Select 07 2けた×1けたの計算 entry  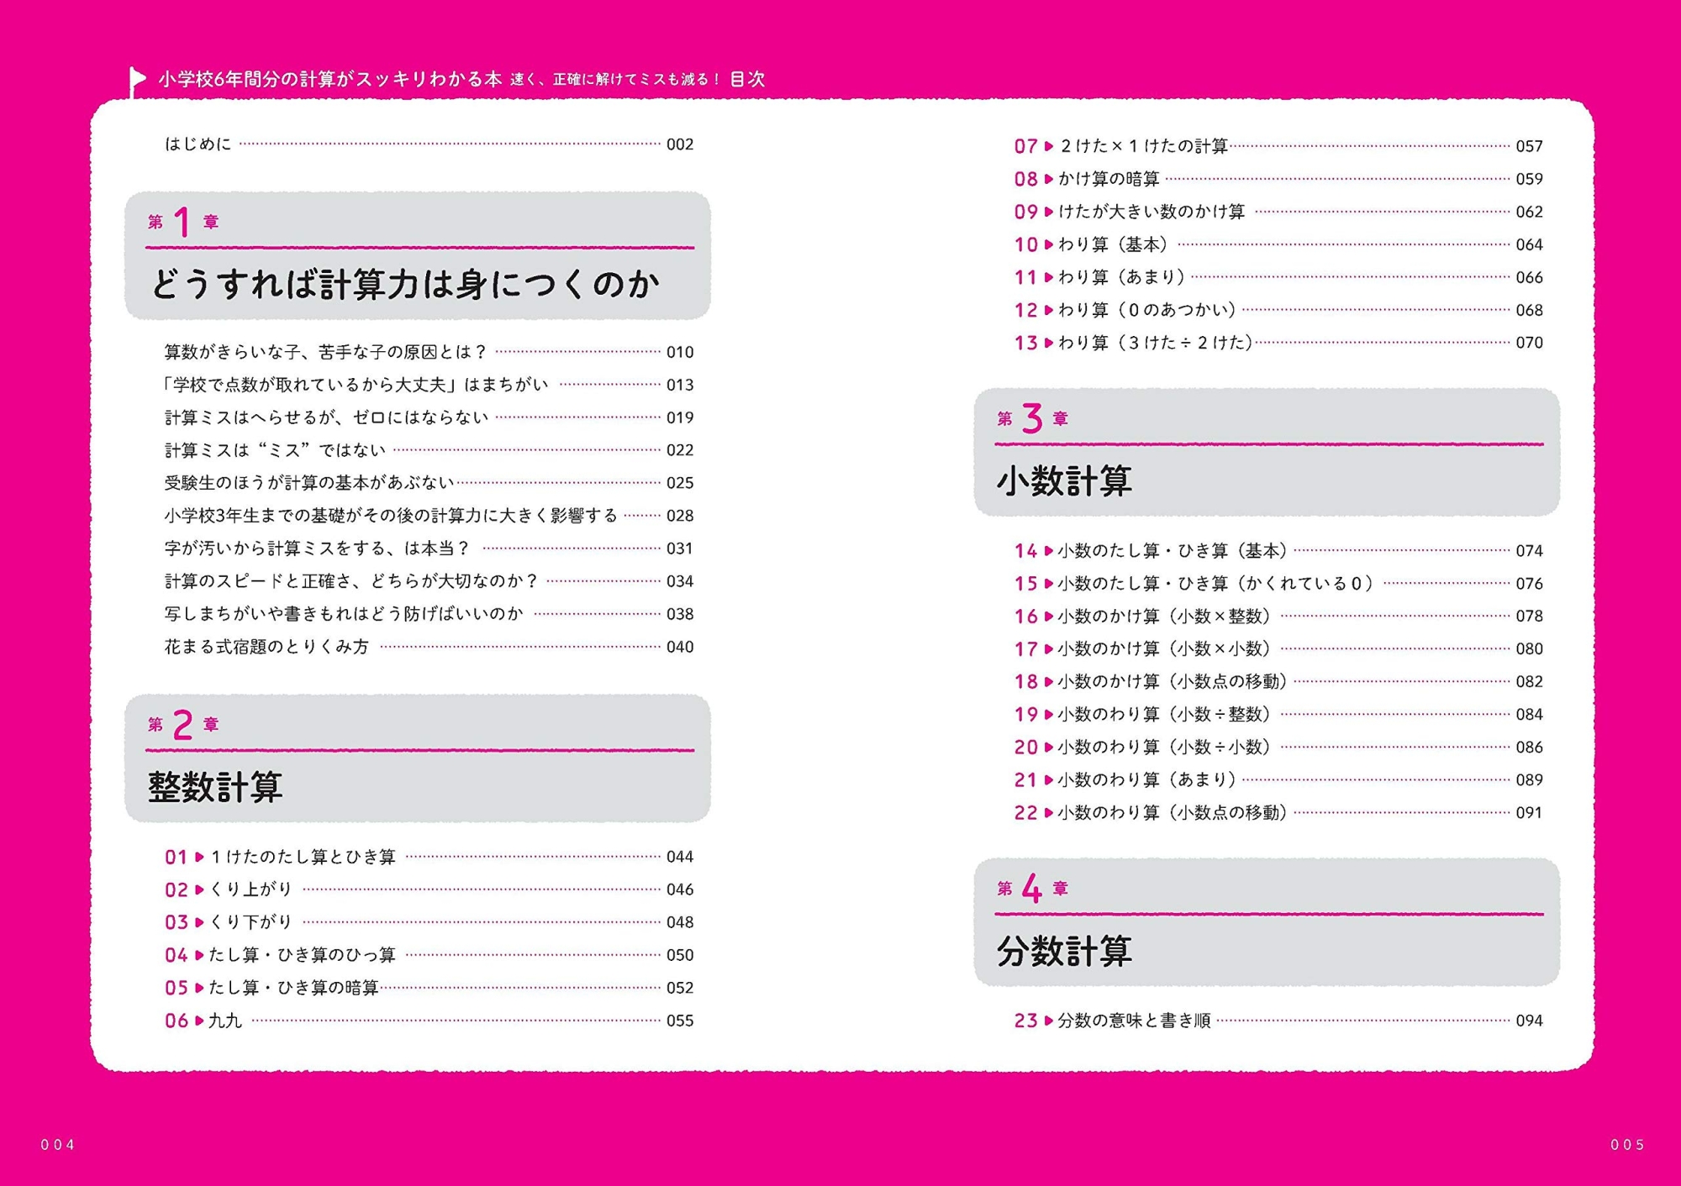1278,146
